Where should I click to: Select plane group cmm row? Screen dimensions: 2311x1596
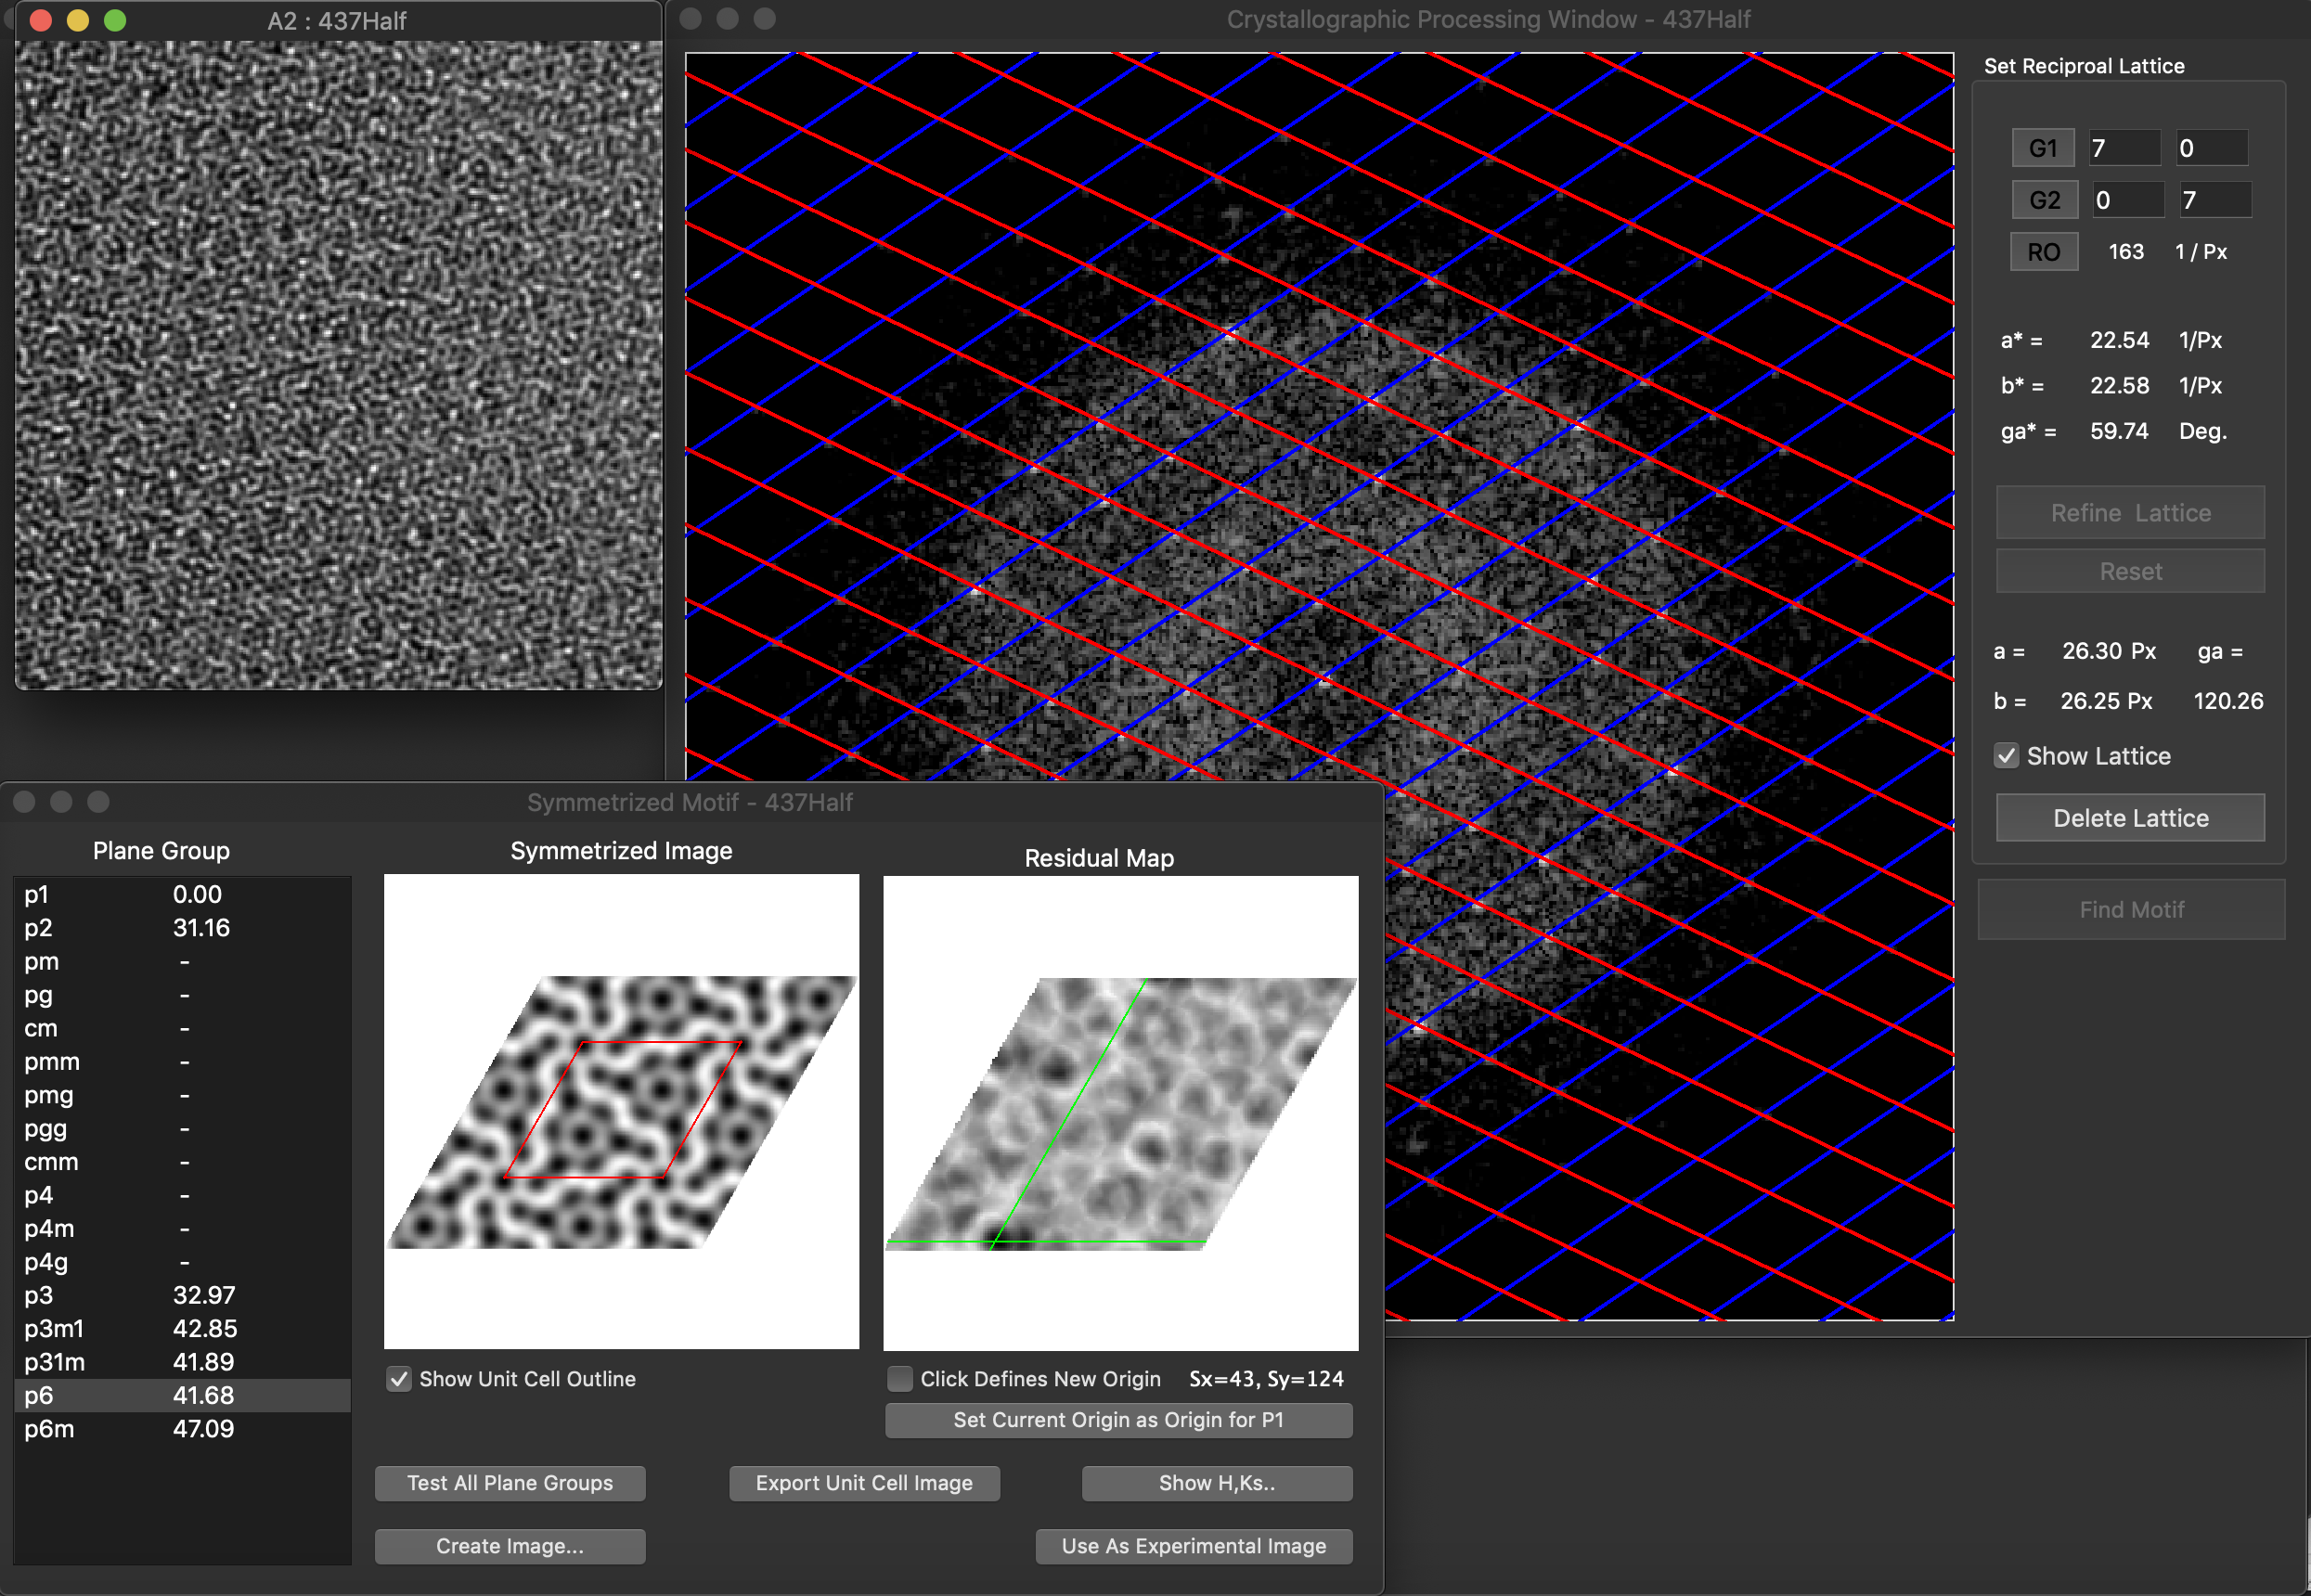point(183,1162)
